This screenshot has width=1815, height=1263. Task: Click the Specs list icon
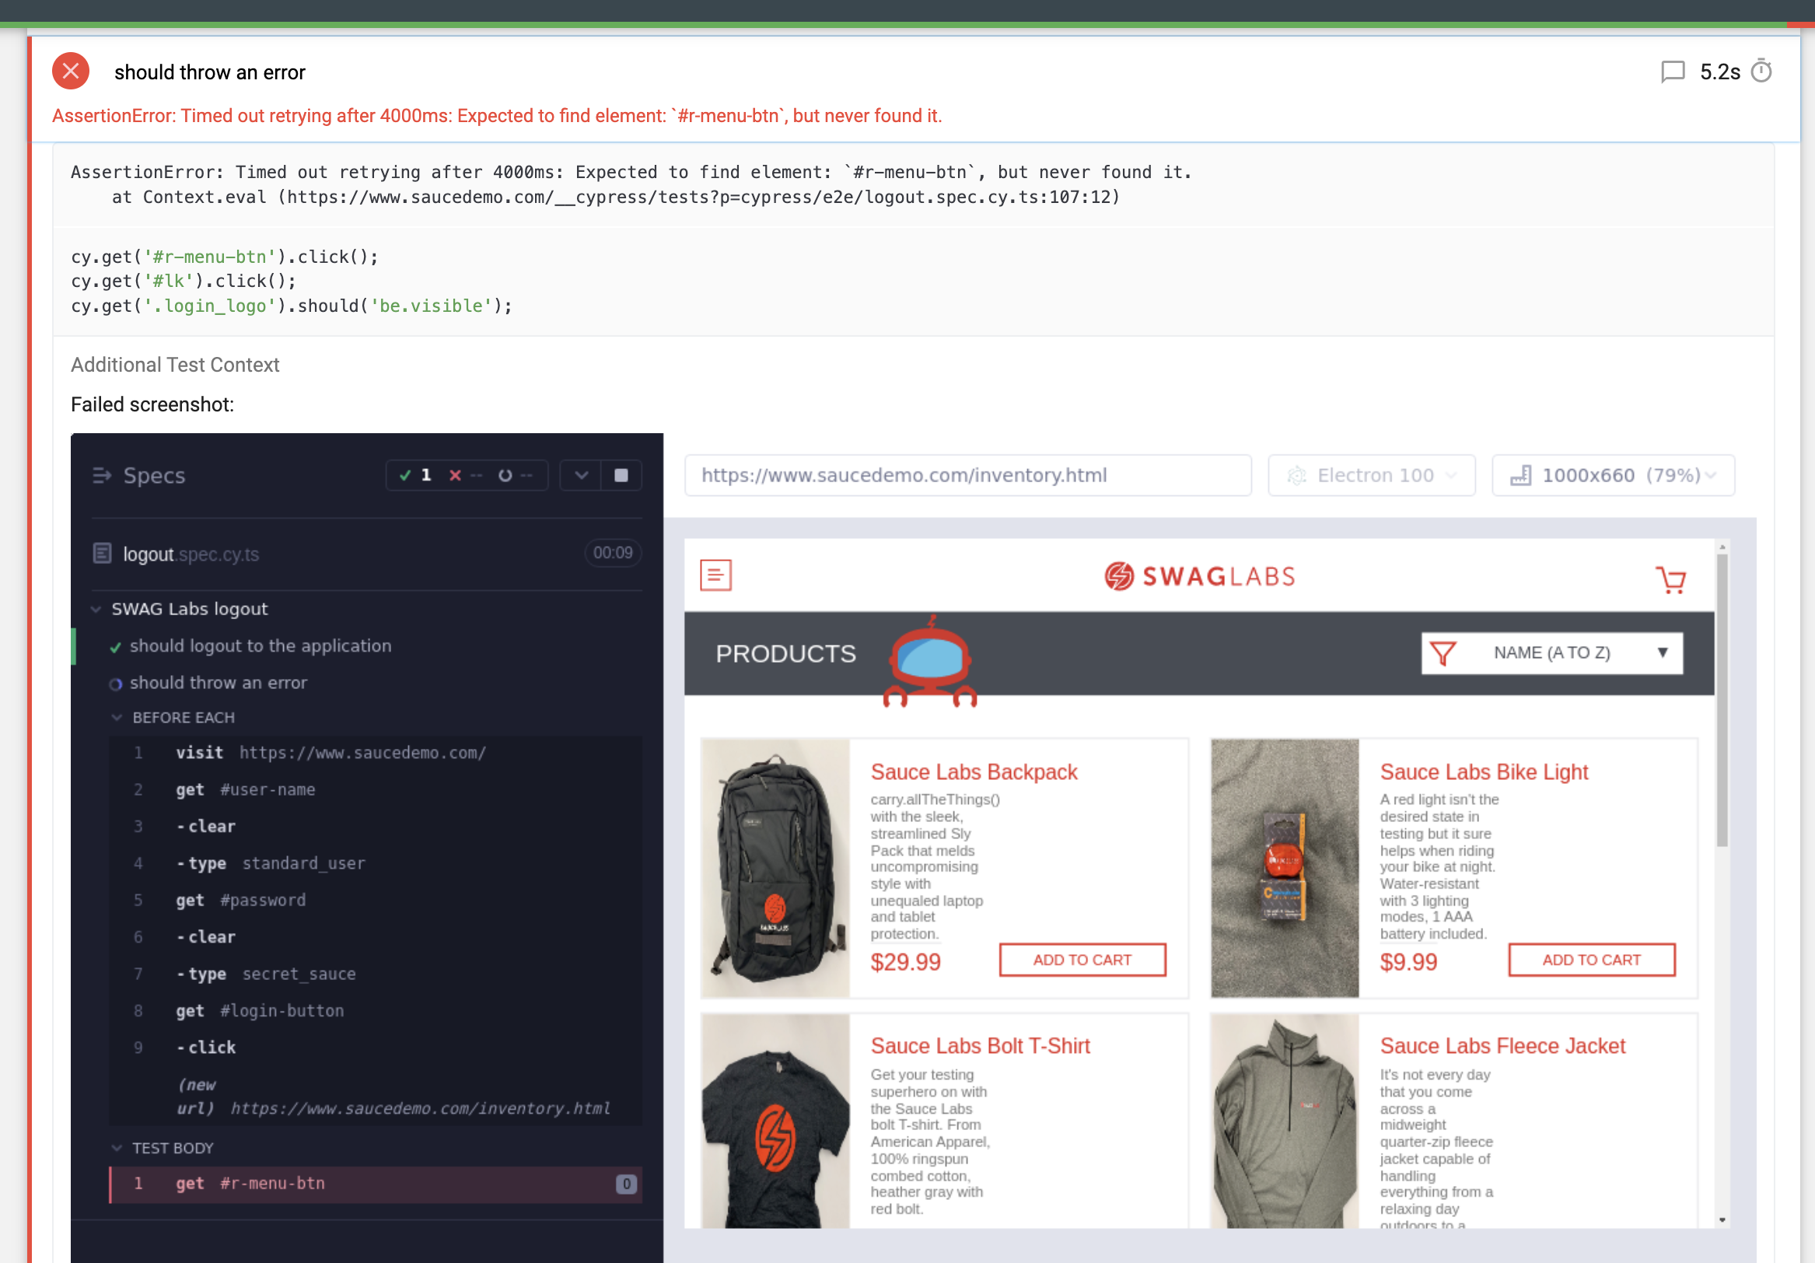tap(101, 475)
